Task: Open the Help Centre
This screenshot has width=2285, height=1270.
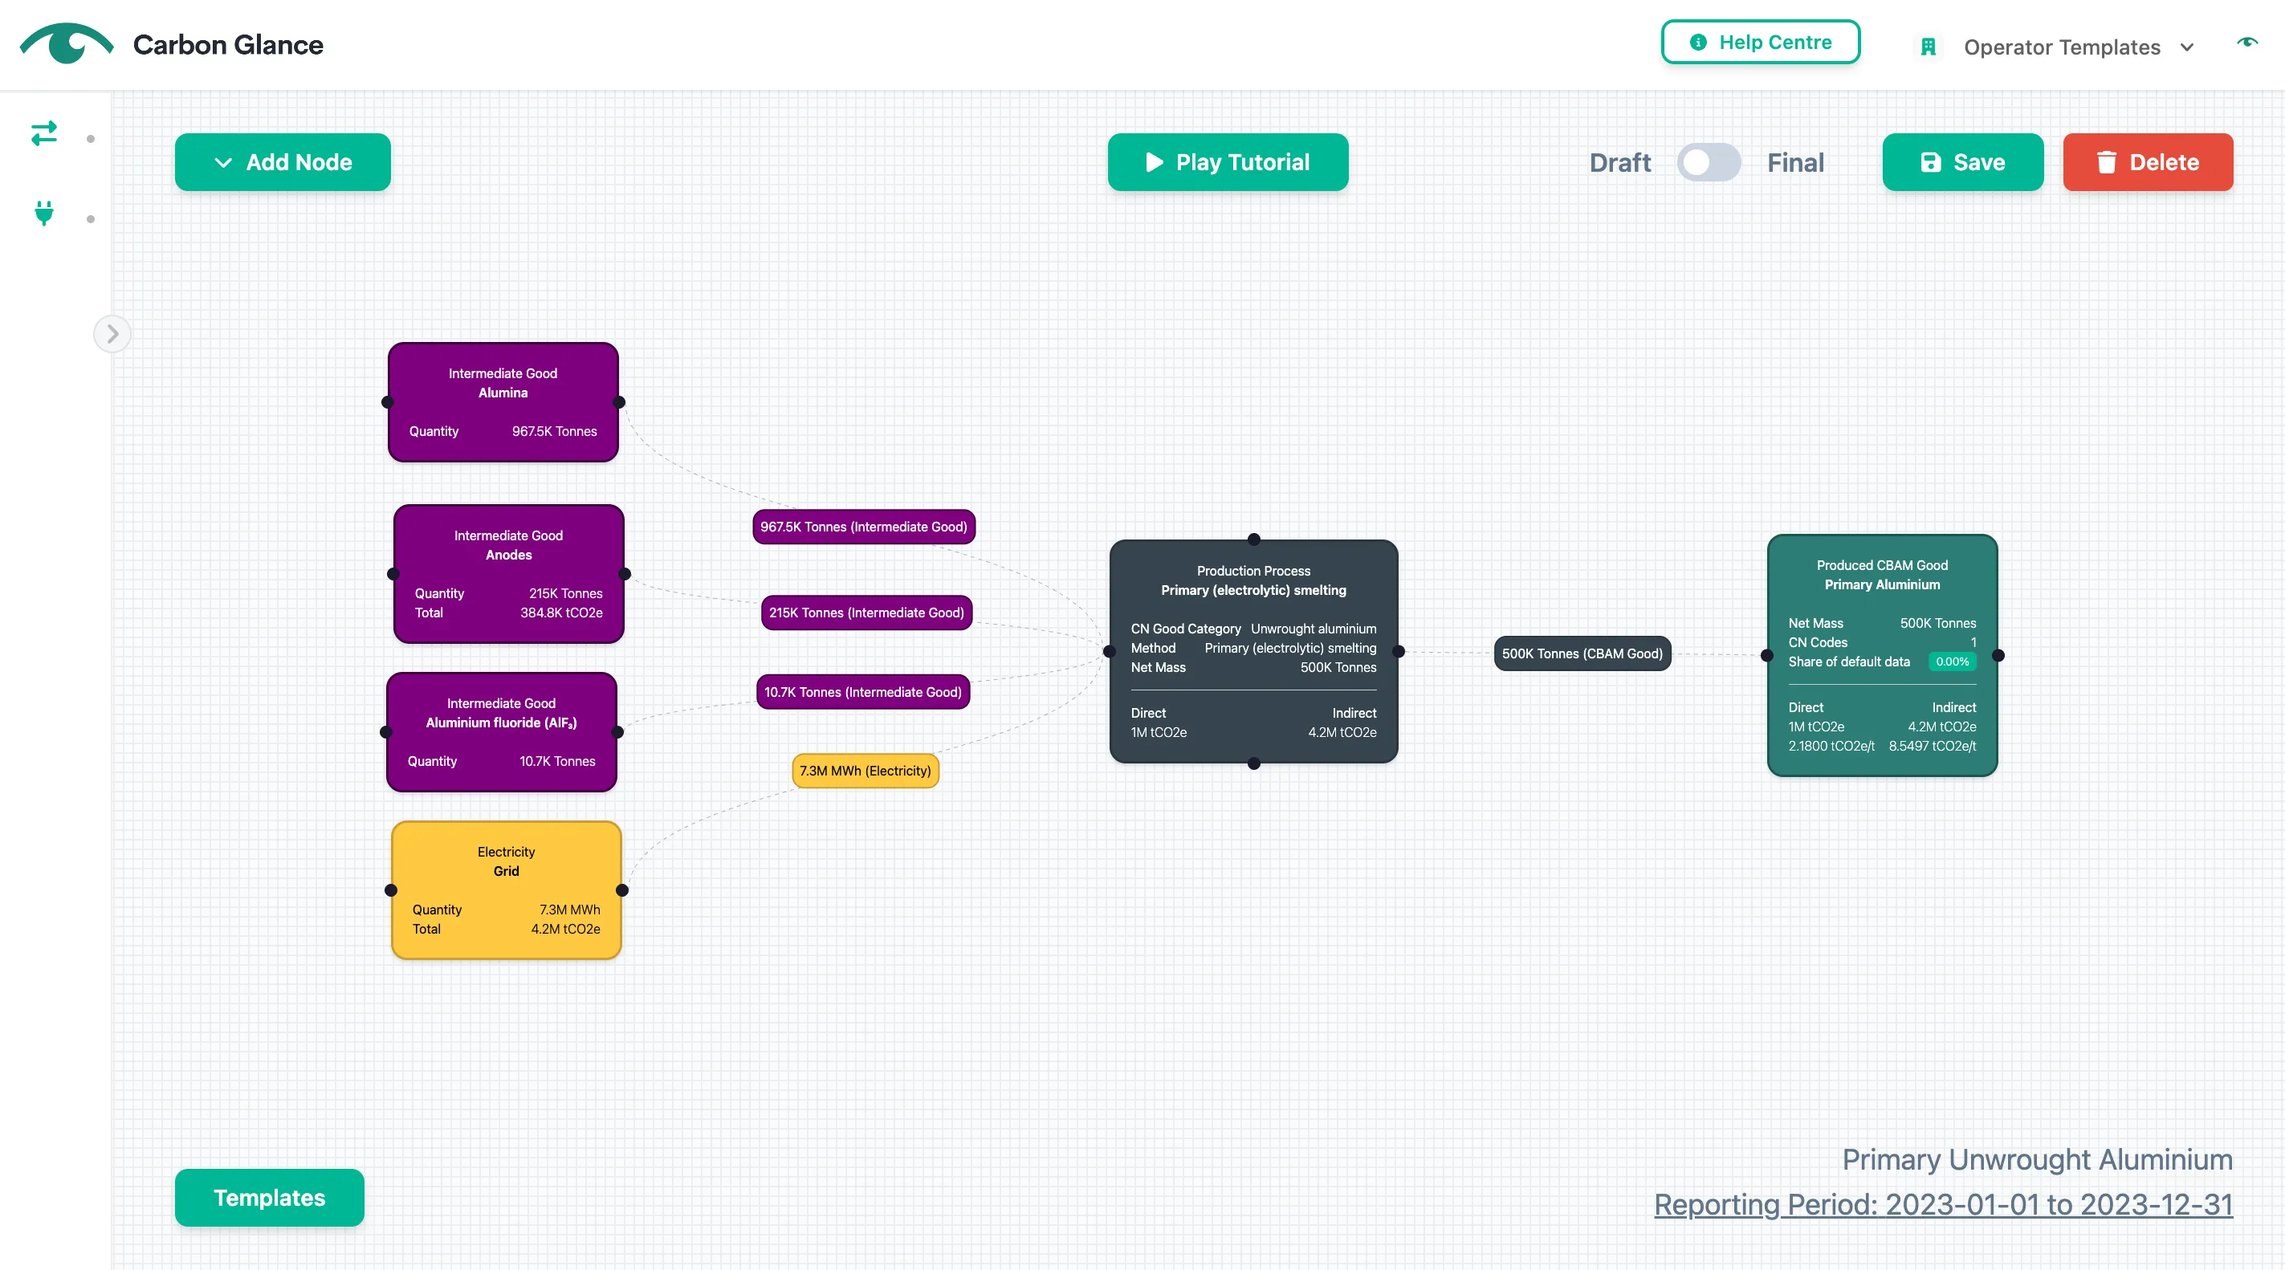Action: 1760,42
